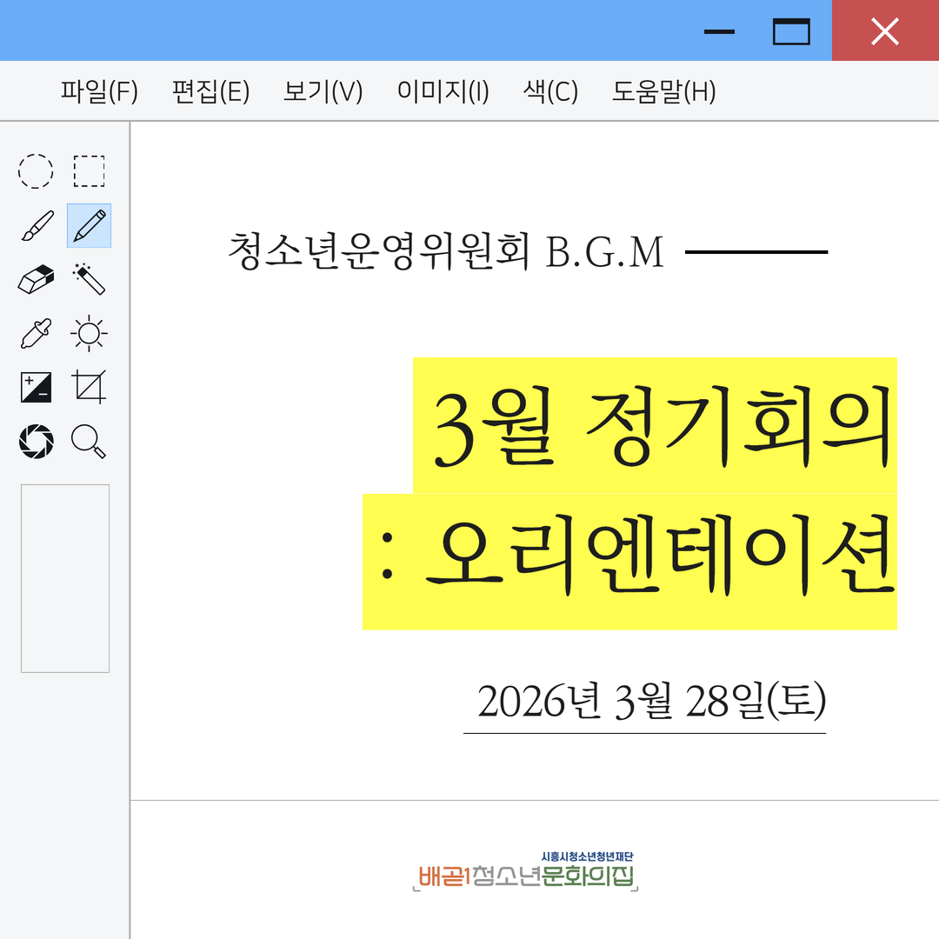Open the 이미지(I) menu
The image size is (939, 939).
(443, 91)
